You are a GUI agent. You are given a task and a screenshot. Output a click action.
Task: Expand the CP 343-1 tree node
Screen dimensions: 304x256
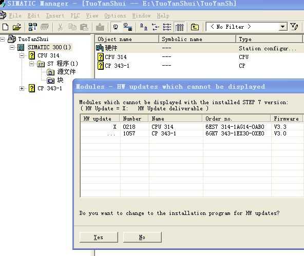[x=22, y=88]
